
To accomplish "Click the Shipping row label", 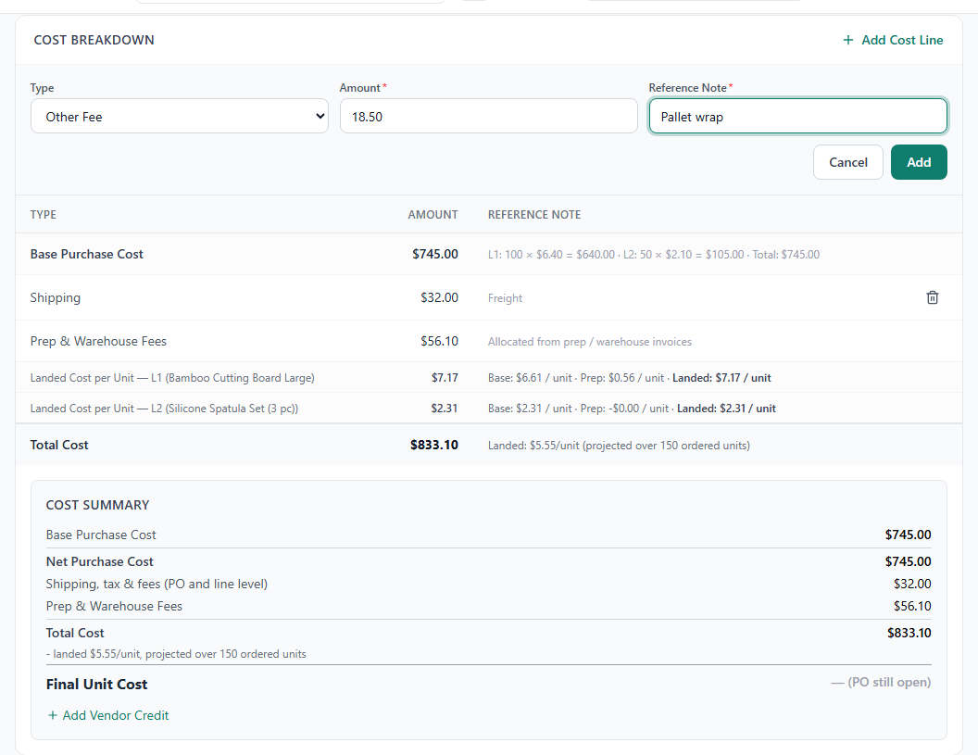I will [55, 297].
